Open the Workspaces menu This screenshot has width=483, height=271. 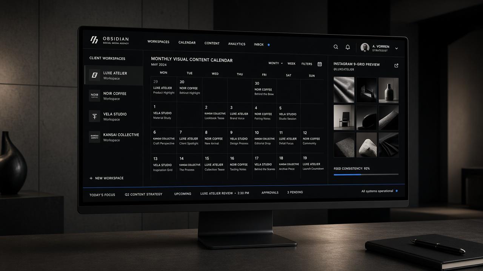(x=158, y=42)
